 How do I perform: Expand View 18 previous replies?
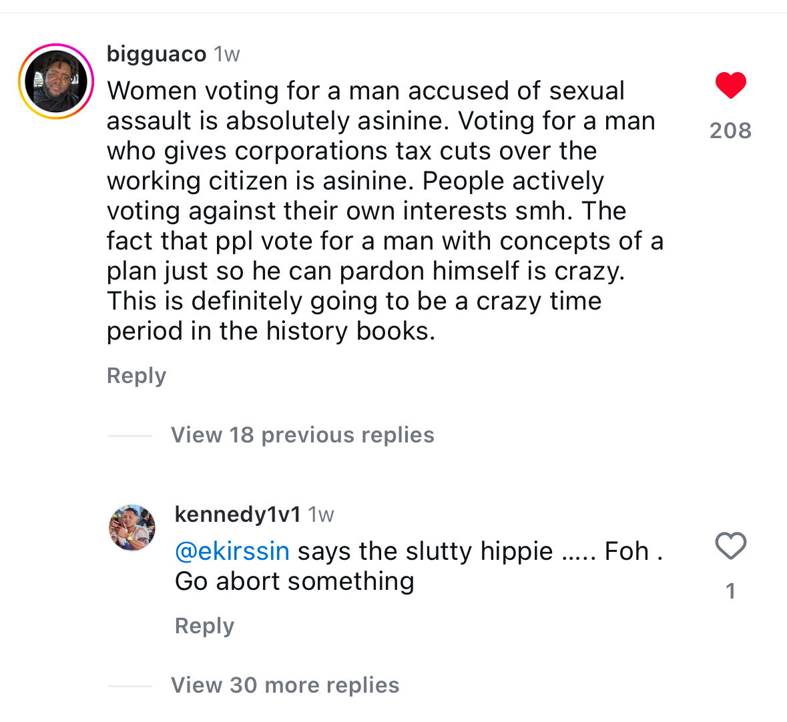302,435
